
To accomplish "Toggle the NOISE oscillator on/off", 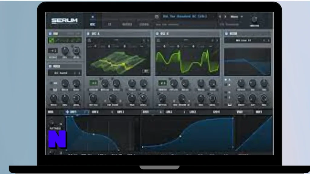I will [50, 66].
